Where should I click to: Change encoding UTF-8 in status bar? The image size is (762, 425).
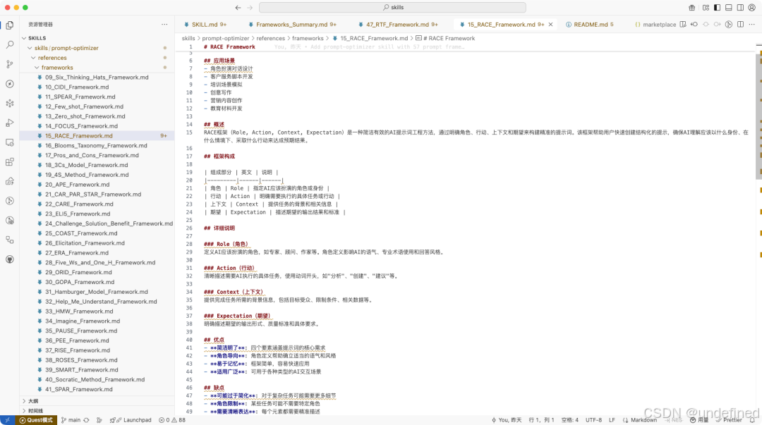[x=593, y=420]
